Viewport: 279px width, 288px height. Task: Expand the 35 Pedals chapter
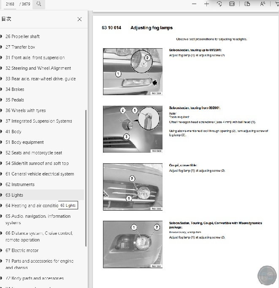pyautogui.click(x=1, y=100)
